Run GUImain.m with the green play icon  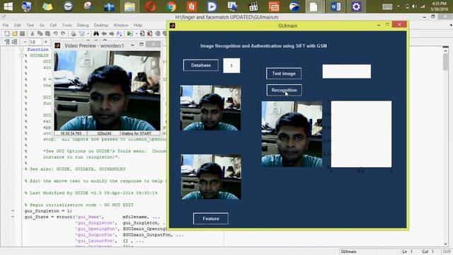(130, 34)
